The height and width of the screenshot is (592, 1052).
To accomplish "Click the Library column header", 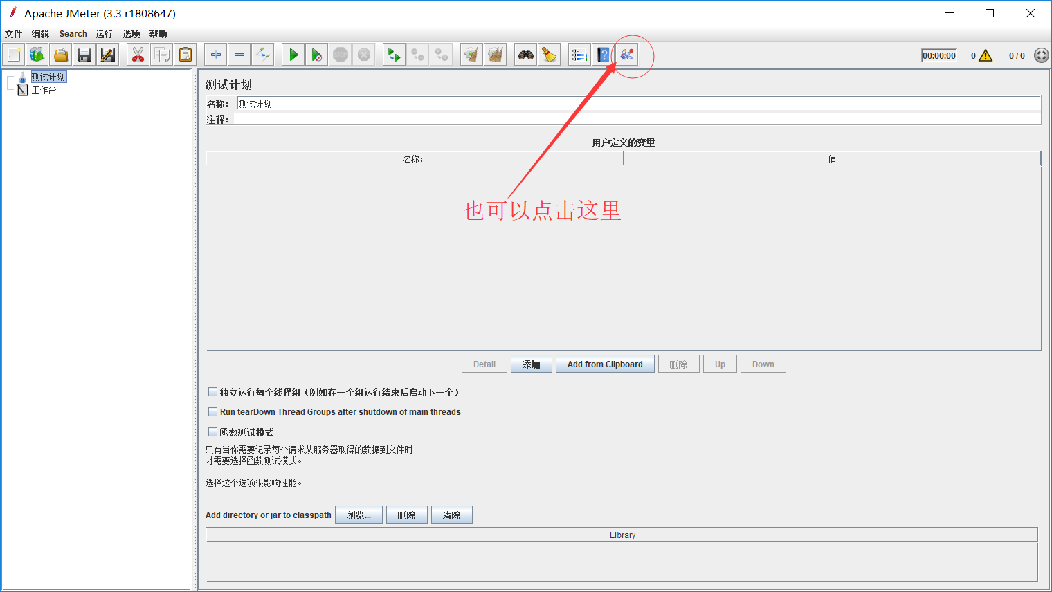I will click(x=622, y=535).
